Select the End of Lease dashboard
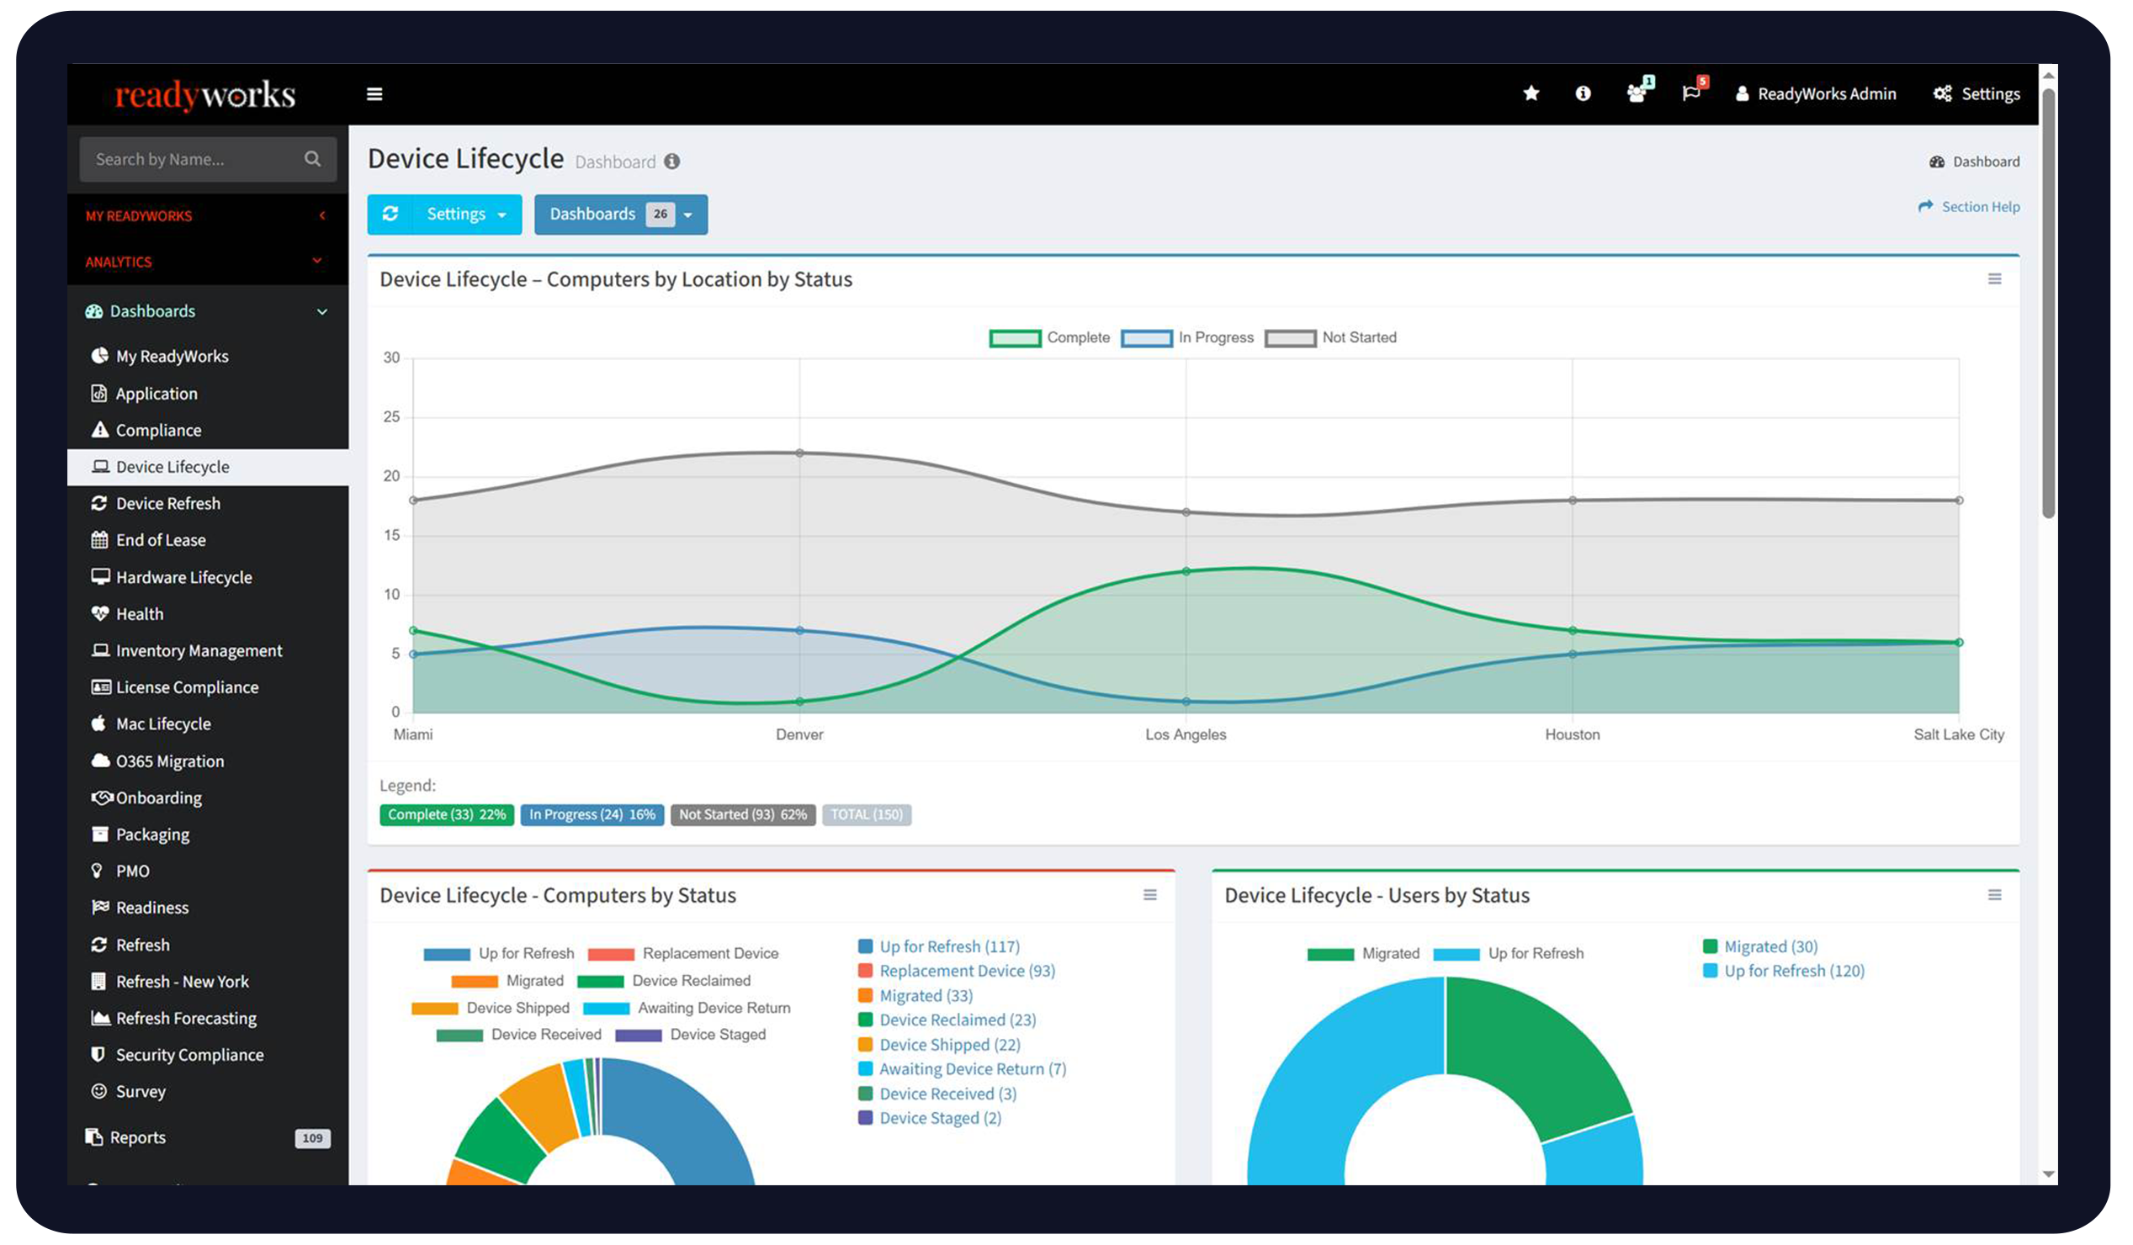 pyautogui.click(x=160, y=539)
